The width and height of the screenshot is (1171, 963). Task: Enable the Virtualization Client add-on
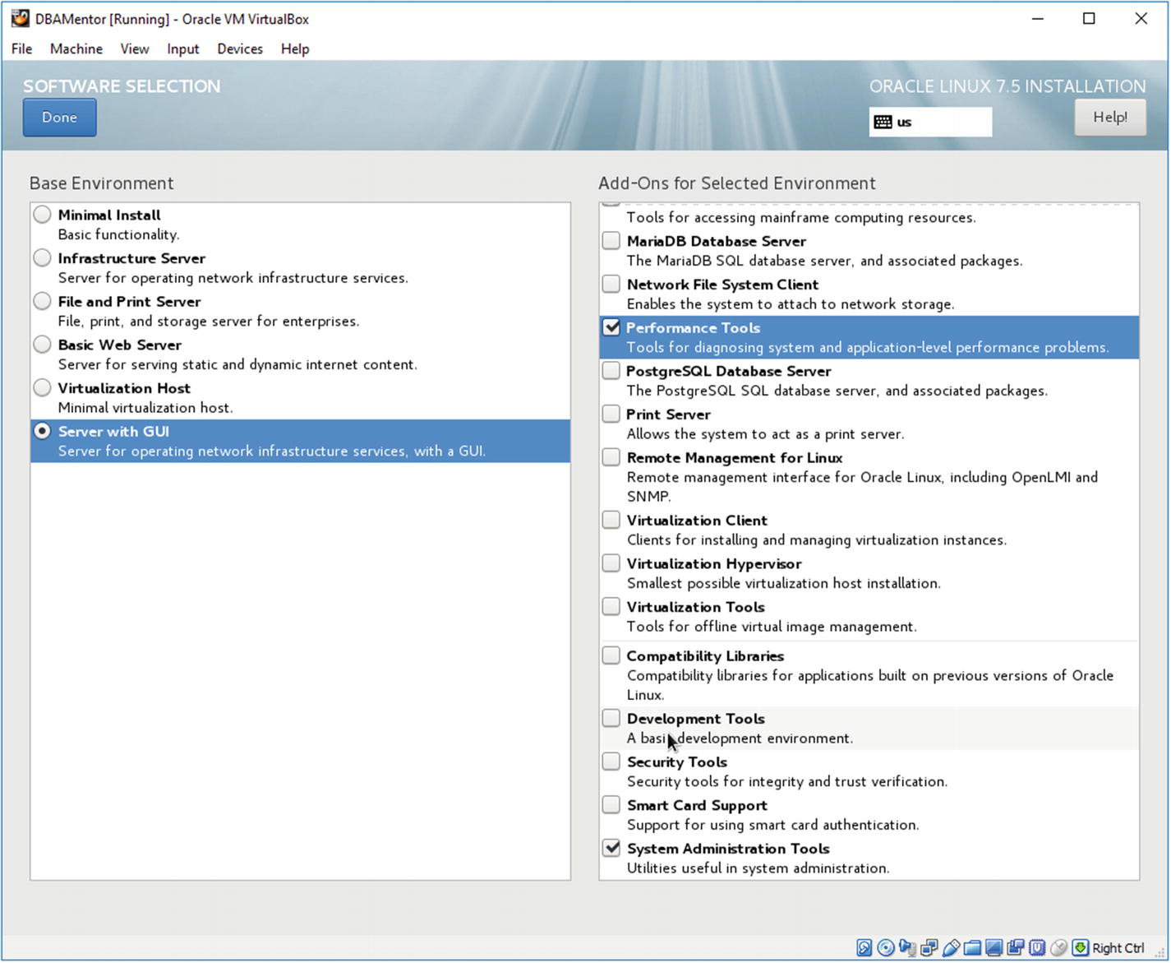[611, 520]
